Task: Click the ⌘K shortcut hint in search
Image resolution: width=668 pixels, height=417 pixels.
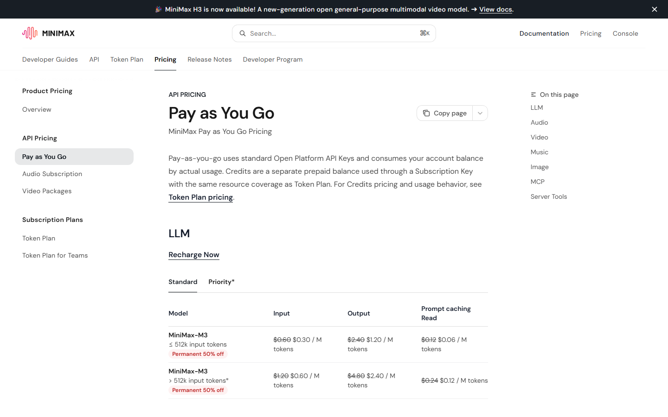Action: [x=425, y=33]
